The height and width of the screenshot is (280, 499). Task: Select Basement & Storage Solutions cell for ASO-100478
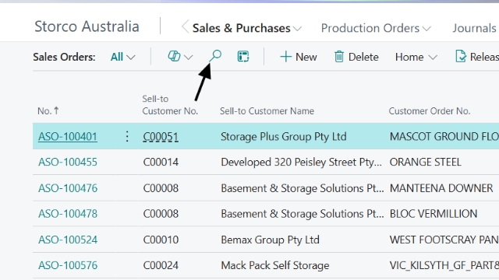click(303, 214)
